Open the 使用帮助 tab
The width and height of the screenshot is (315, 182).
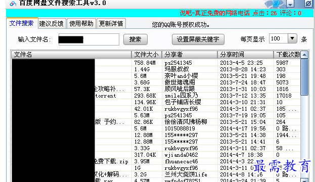[x=81, y=23]
